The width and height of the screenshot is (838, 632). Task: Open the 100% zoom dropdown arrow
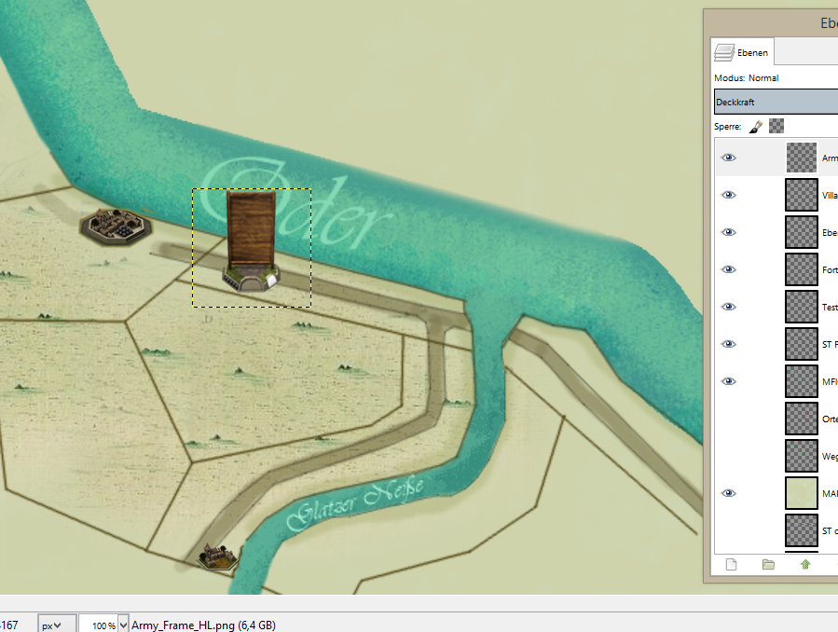(124, 625)
